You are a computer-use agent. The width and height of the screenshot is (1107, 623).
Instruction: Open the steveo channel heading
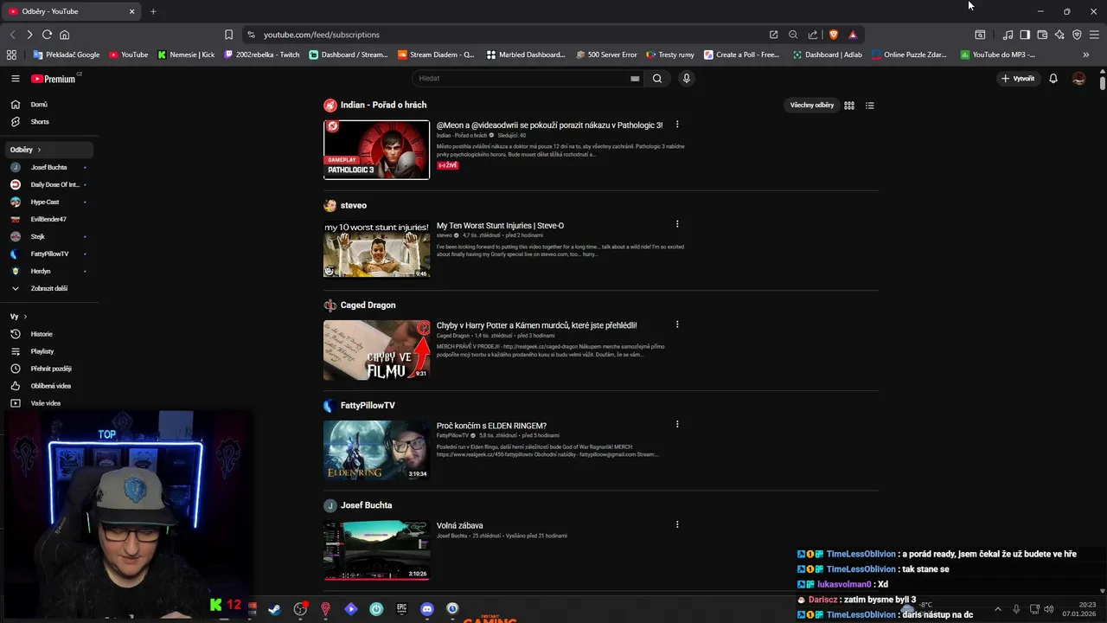click(354, 205)
